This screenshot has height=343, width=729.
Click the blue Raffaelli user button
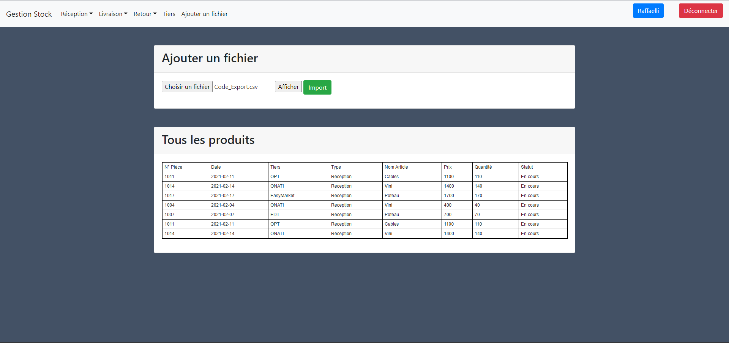pyautogui.click(x=648, y=11)
